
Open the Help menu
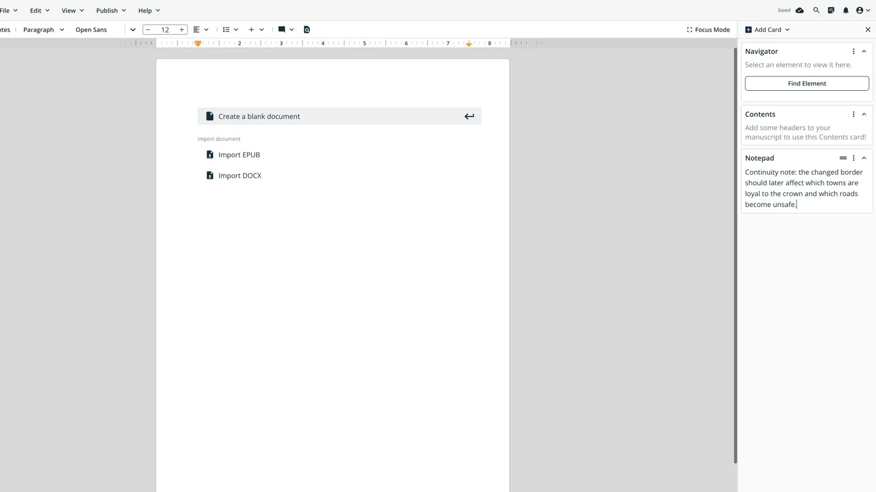tap(149, 10)
